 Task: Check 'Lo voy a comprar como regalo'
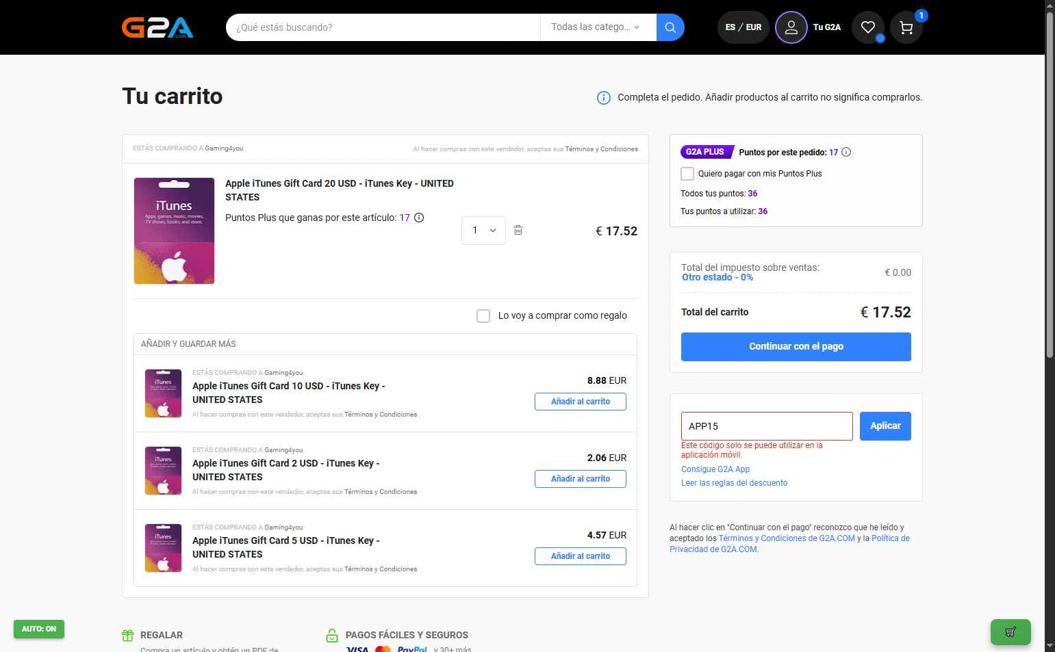coord(483,316)
